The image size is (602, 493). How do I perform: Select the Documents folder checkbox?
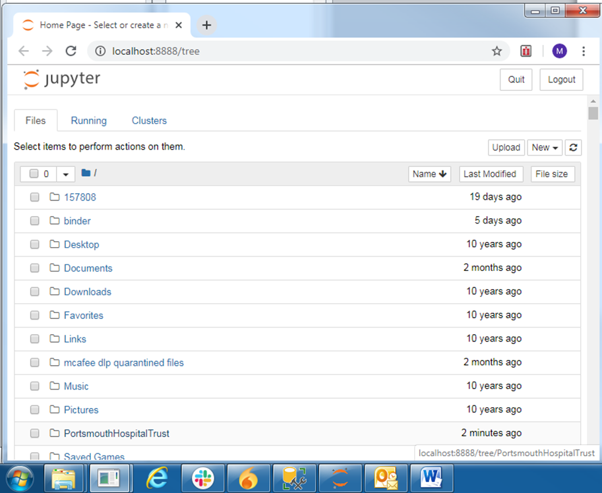click(x=34, y=268)
